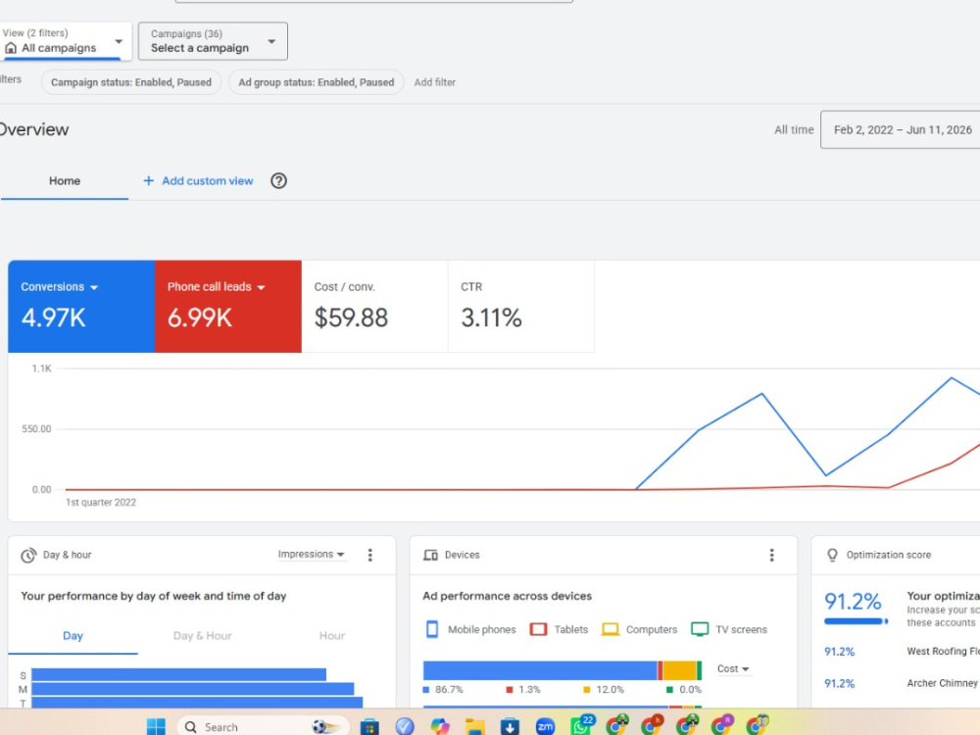980x735 pixels.
Task: Click the Ad group status: Enabled, Paused filter
Action: point(317,82)
